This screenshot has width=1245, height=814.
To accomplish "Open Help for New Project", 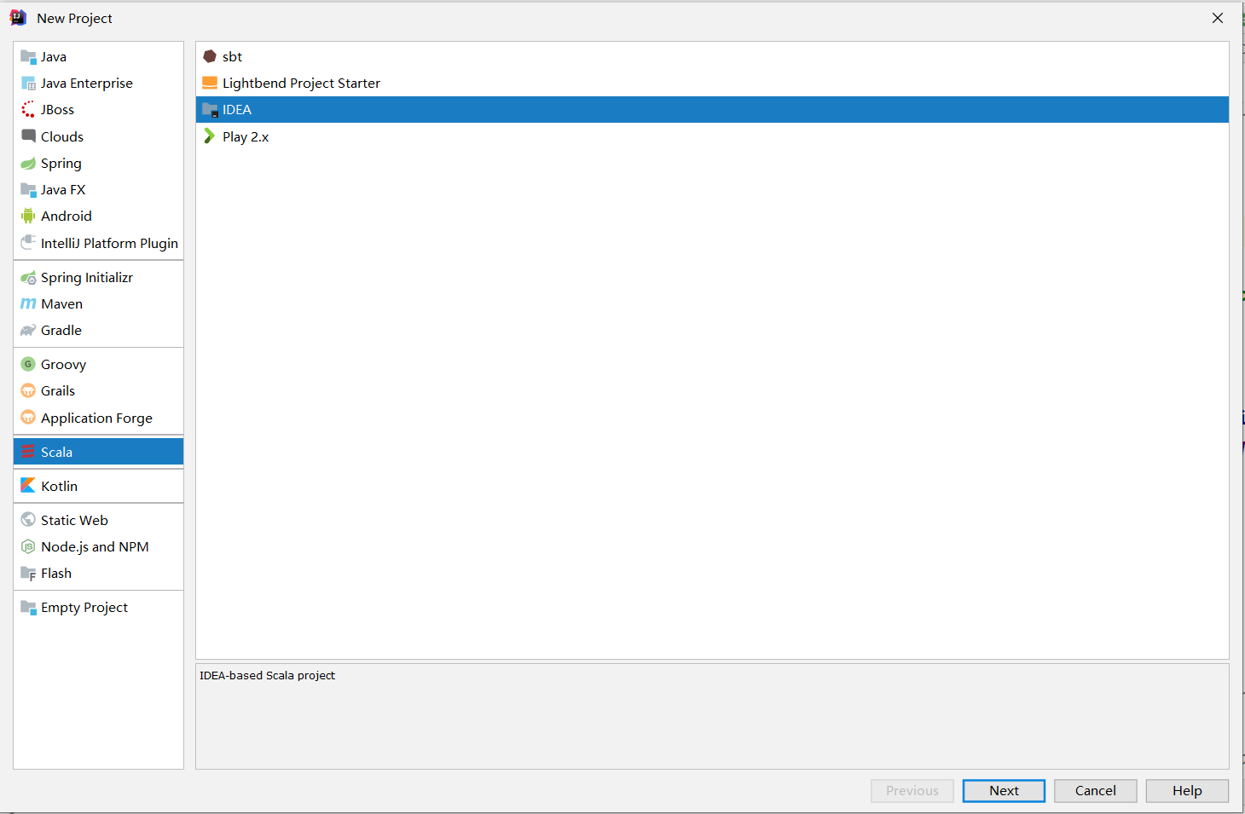I will [x=1187, y=791].
